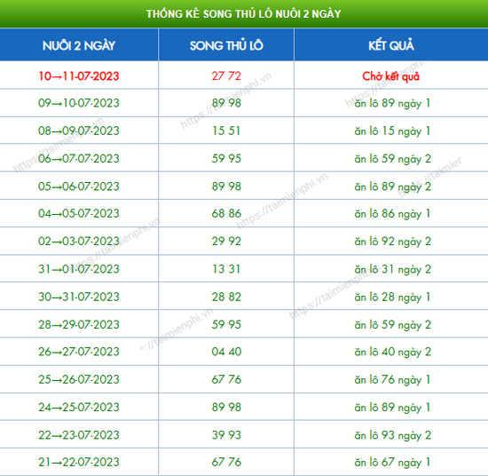Select the date cell 06→07-07-2023
The image size is (488, 476).
coord(79,159)
